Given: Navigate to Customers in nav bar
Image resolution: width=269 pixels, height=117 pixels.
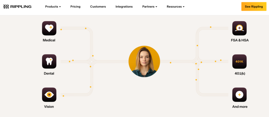Looking at the screenshot, I should [98, 7].
